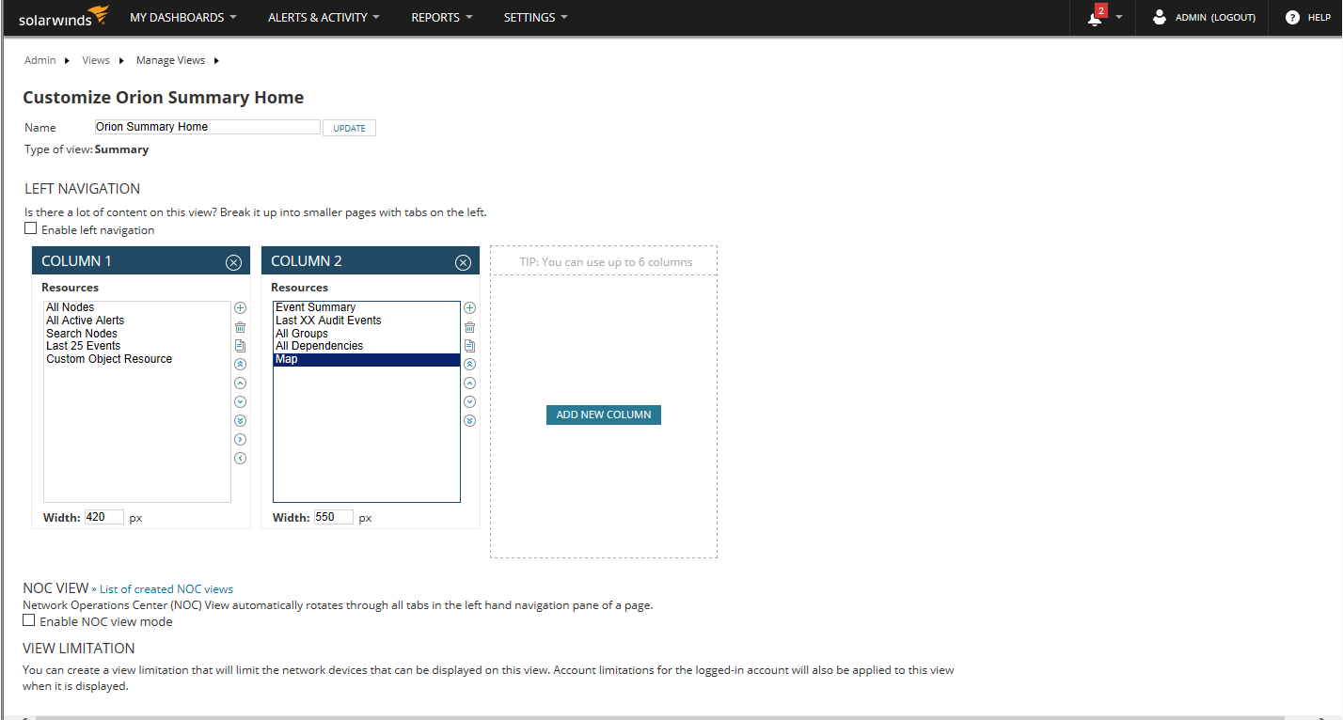
Task: Log out via ADMIN (LOGOUT) link
Action: click(1215, 17)
